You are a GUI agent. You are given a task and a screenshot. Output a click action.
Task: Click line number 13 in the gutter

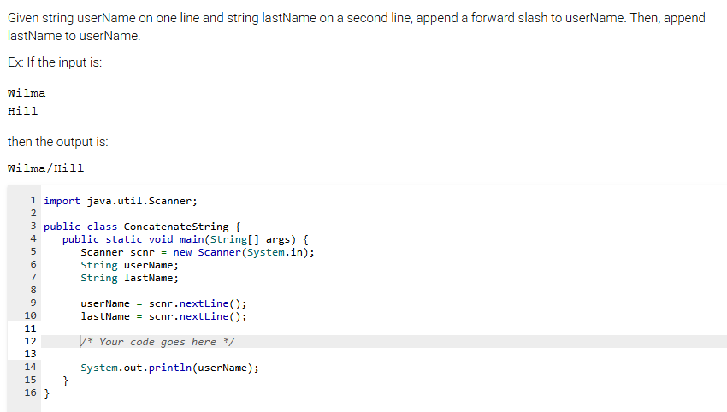pos(30,354)
